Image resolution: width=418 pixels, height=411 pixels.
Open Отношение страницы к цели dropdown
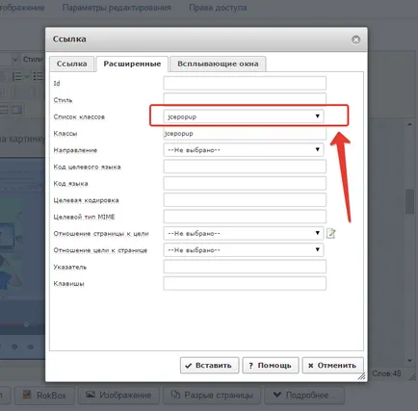(244, 233)
